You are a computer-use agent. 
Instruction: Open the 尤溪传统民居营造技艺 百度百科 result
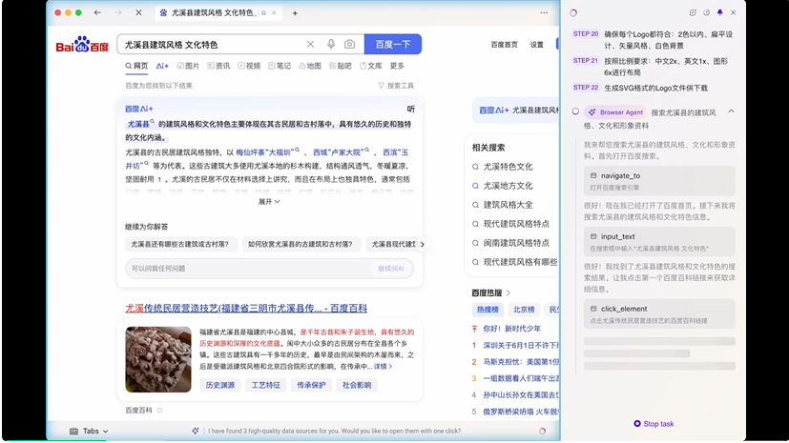(x=246, y=309)
